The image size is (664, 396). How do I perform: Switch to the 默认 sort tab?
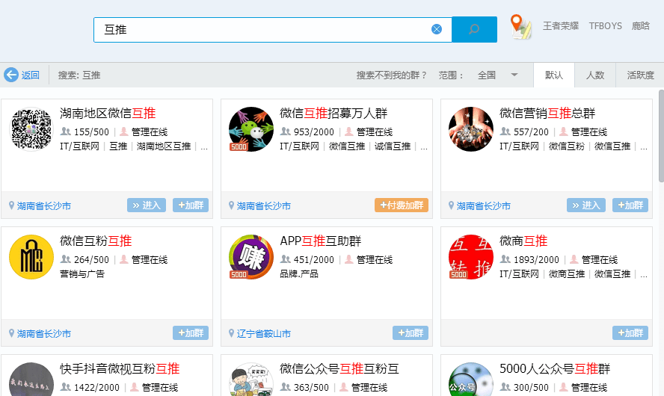pyautogui.click(x=554, y=75)
